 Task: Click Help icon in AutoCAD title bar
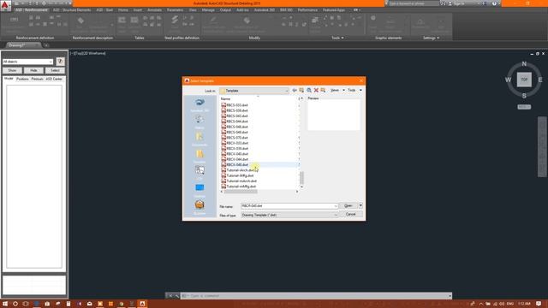click(x=494, y=3)
